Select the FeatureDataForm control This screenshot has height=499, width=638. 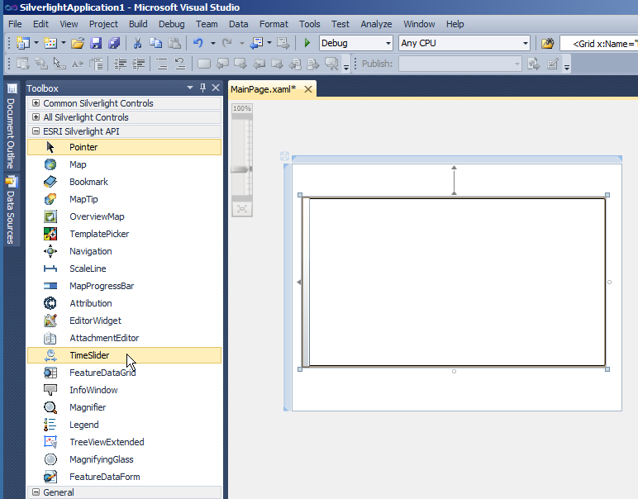coord(125,477)
